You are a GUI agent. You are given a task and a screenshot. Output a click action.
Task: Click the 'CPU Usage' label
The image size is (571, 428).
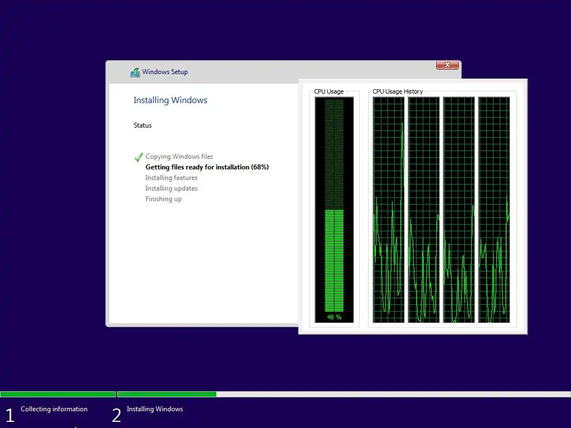pos(329,91)
